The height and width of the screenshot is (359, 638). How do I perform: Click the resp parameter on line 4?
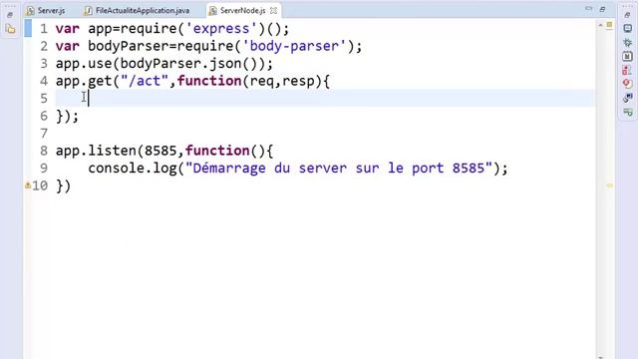point(299,81)
